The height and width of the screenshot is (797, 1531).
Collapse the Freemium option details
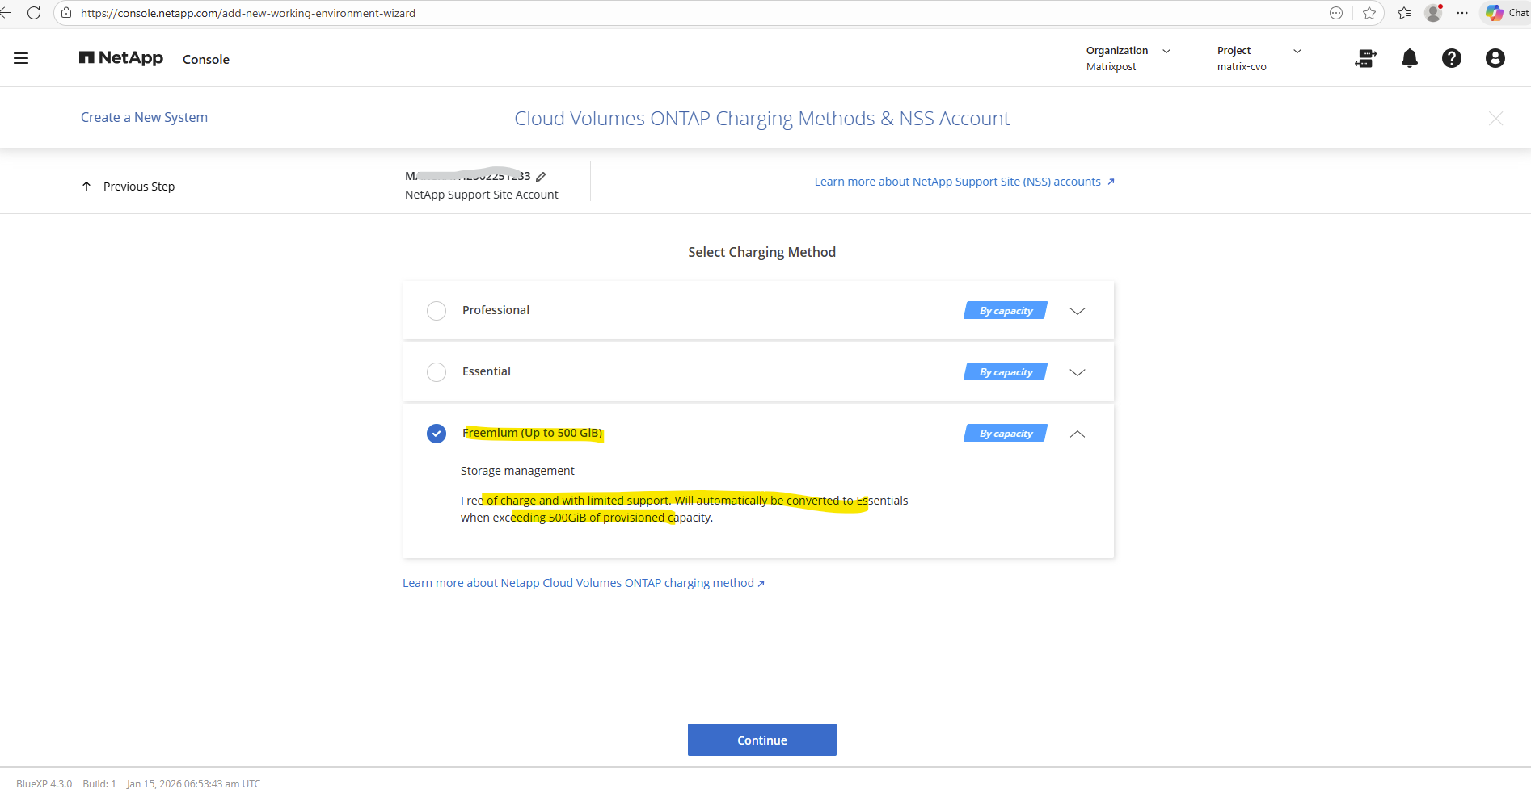(1078, 434)
